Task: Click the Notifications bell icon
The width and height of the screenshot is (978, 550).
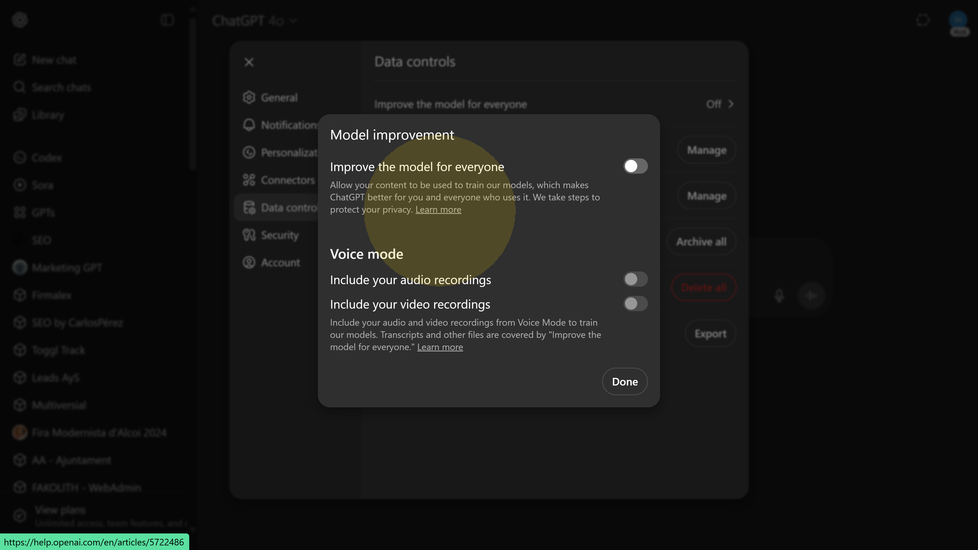Action: point(249,125)
